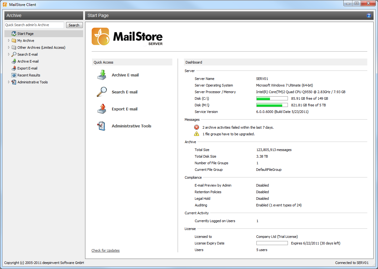Click the Archive E-mail sidebar icon
The image size is (378, 269).
coord(14,61)
